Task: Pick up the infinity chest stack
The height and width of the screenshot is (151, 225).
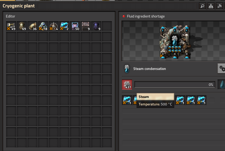Action: pyautogui.click(x=85, y=26)
